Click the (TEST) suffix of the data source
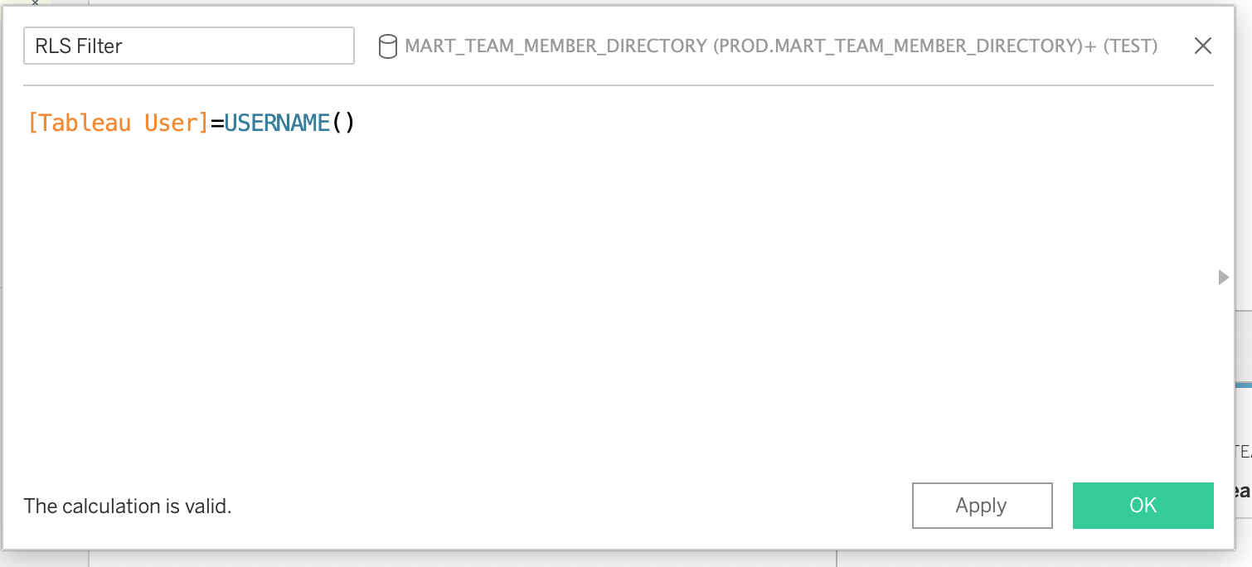Image resolution: width=1252 pixels, height=567 pixels. [1131, 46]
